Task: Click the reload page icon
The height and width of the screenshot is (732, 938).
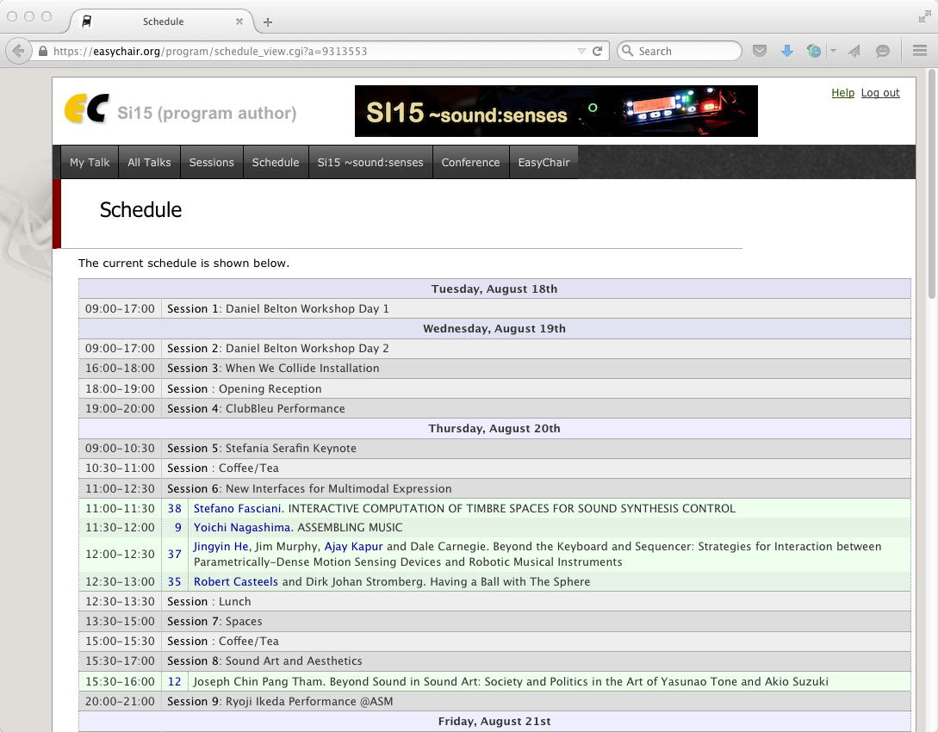Action: click(597, 51)
